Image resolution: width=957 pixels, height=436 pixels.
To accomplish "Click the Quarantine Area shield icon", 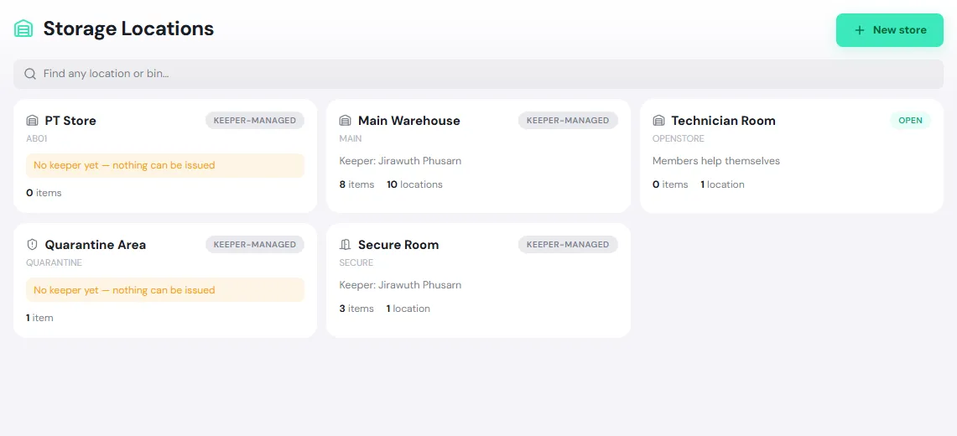I will click(33, 245).
